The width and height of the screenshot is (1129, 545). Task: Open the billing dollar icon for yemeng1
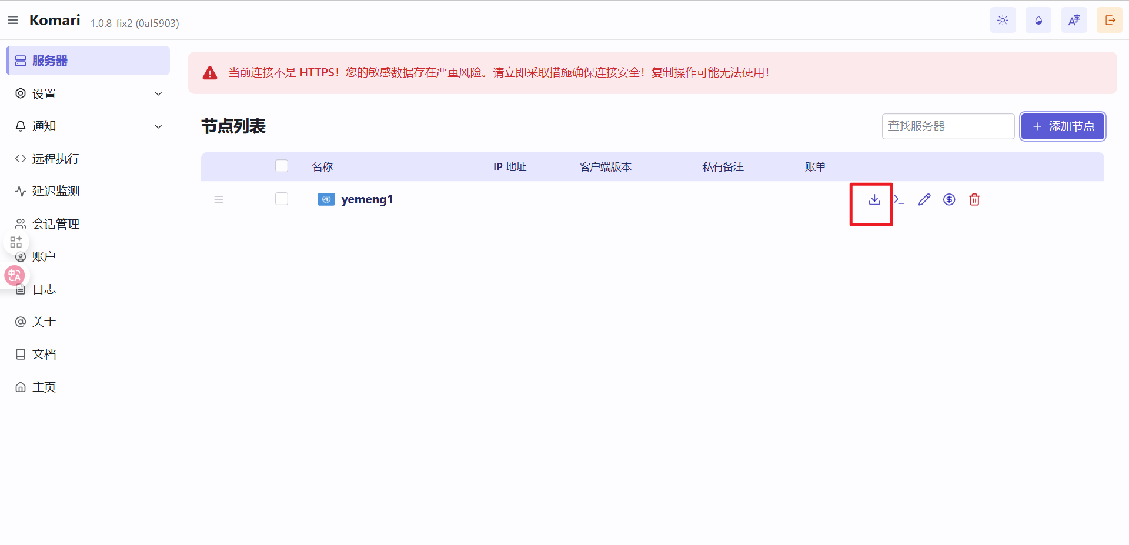pos(949,200)
